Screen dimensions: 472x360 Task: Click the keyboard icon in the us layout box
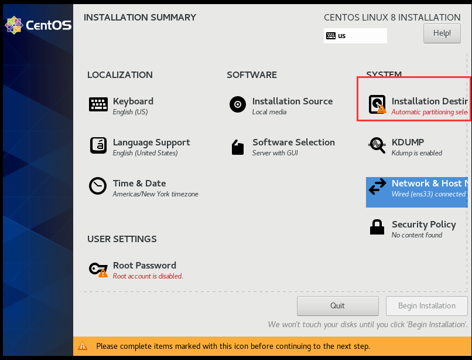coord(330,36)
